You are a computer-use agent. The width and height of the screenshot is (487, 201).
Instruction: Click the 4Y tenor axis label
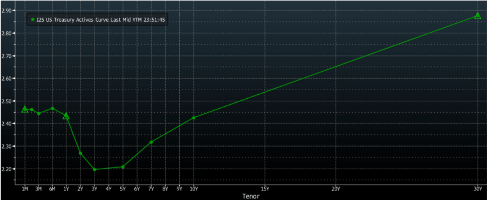tap(109, 189)
